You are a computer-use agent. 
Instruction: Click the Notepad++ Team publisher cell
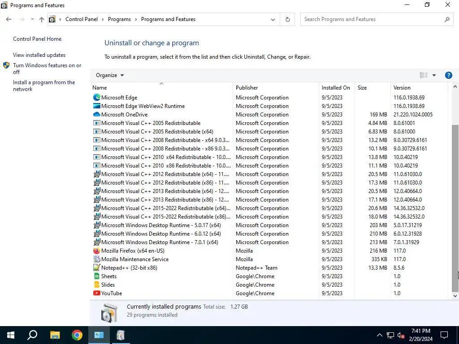point(256,268)
